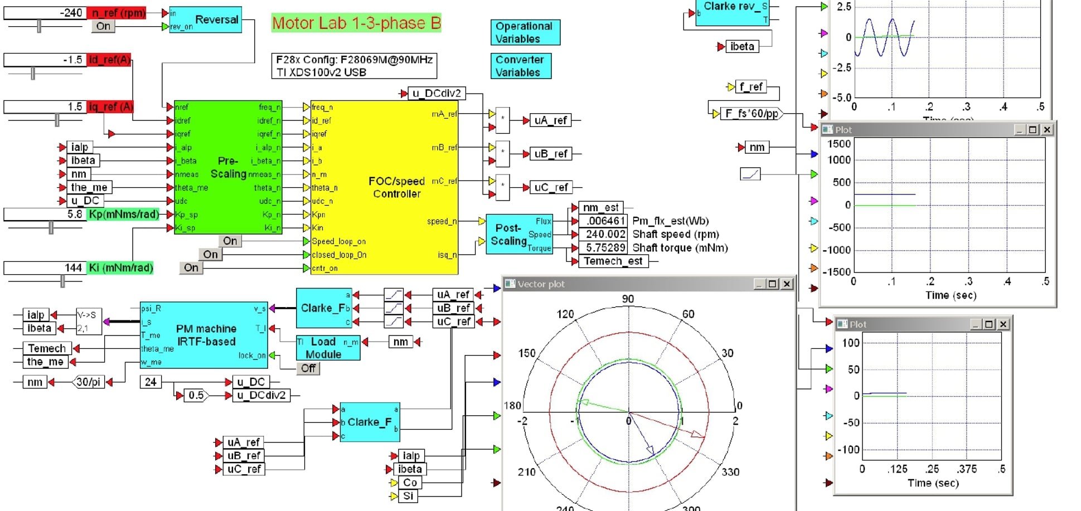Select the ibeta variable beside Clarke rev

click(743, 46)
